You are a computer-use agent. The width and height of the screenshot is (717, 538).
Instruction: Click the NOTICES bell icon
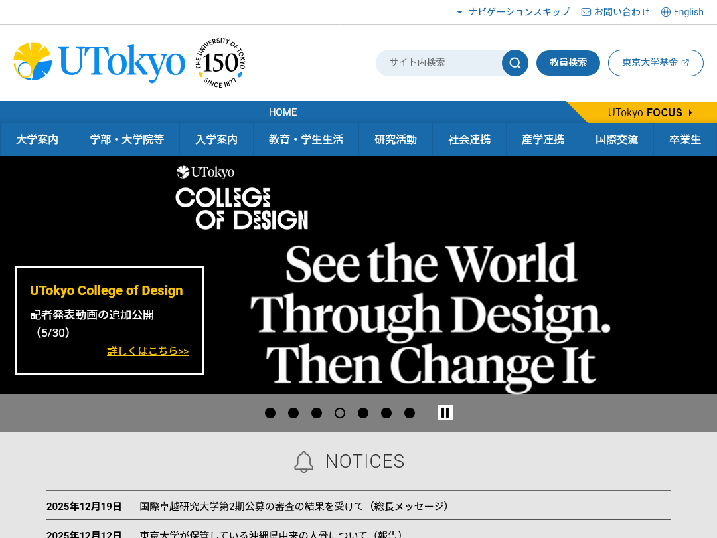point(303,462)
